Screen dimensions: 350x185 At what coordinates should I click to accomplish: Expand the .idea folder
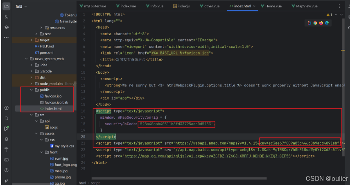tap(32, 65)
